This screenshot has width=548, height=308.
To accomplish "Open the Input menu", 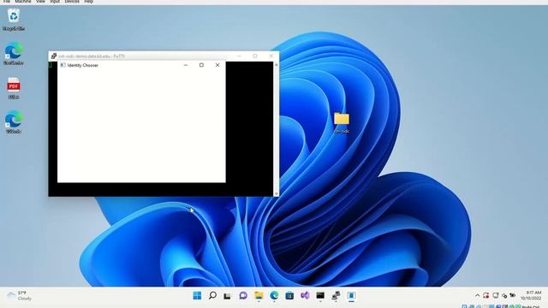I will pyautogui.click(x=55, y=2).
